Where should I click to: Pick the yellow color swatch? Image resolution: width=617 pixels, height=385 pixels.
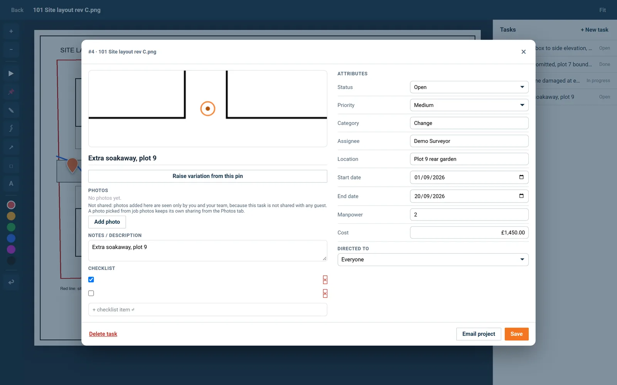pos(11,216)
